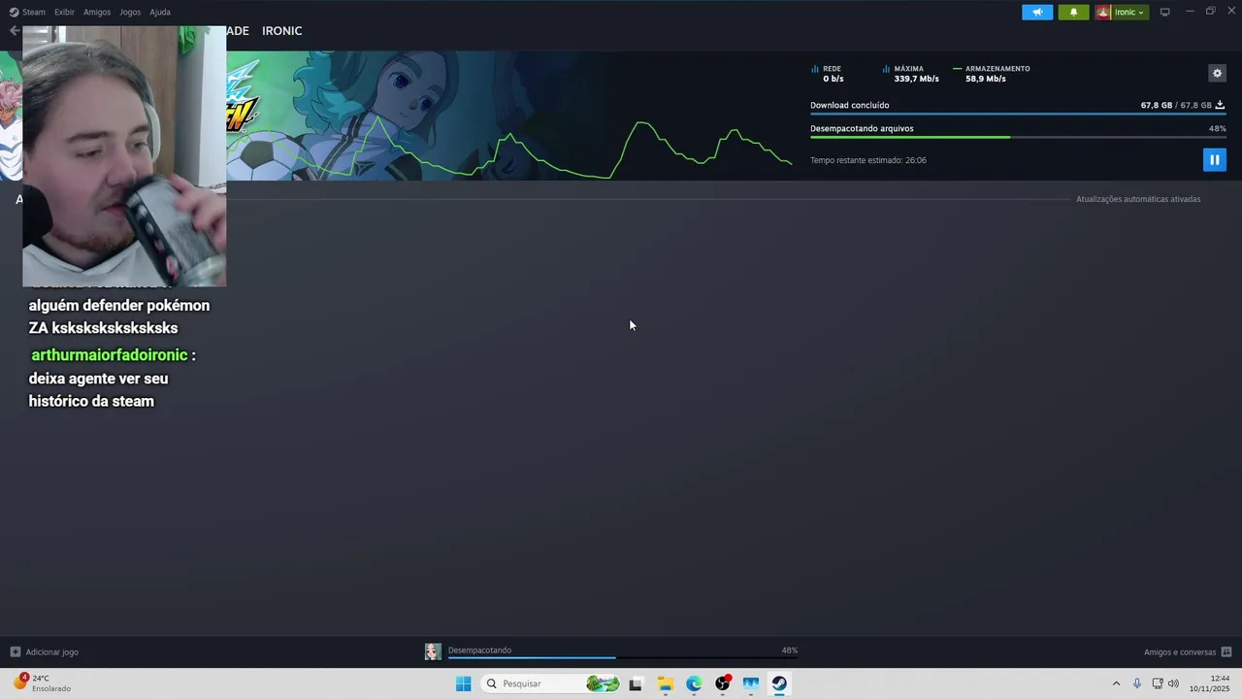Click the '339,7 Mb/s' peak speed value
The height and width of the screenshot is (699, 1242).
[916, 79]
